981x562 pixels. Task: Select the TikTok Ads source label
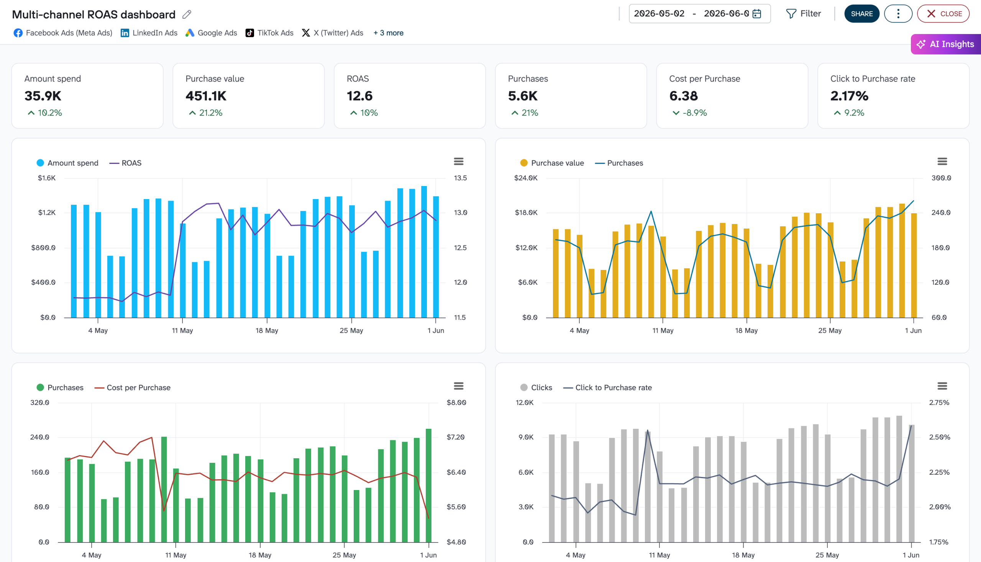(276, 33)
